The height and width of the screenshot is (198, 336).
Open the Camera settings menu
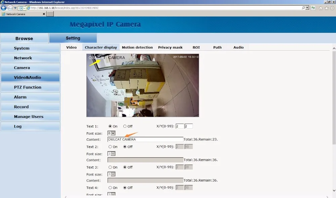30,68
